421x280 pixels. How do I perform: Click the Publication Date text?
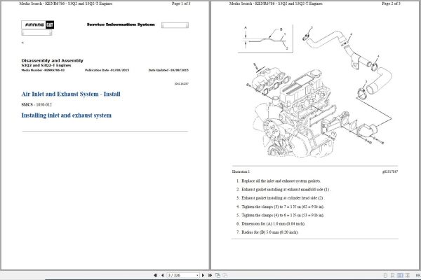107,70
